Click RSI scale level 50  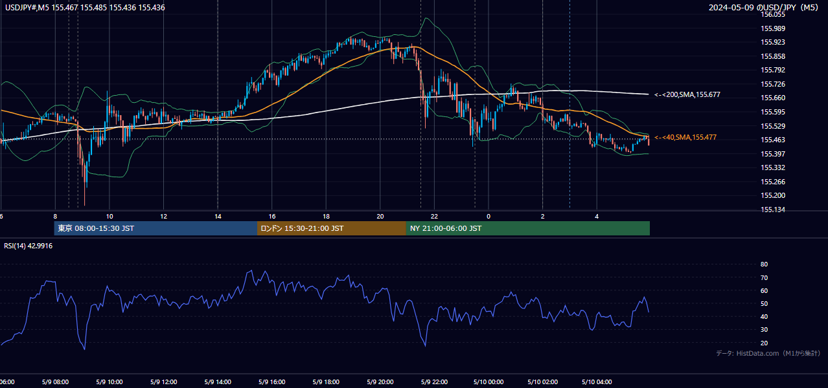(764, 303)
